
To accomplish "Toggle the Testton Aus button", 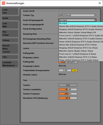I will pos(68,85).
